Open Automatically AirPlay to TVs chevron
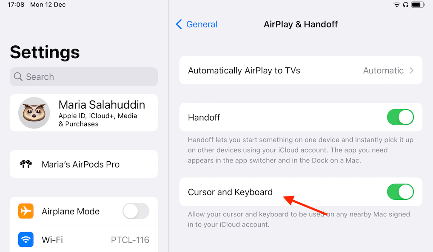The height and width of the screenshot is (252, 433). (x=411, y=70)
